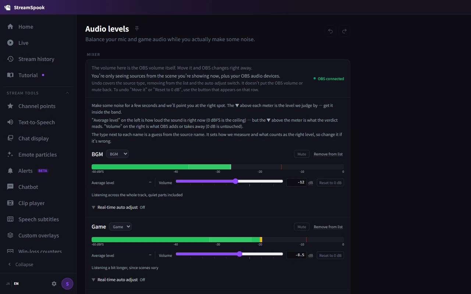Click the Emote particles sparkle icon
This screenshot has width=471, height=294.
point(10,154)
